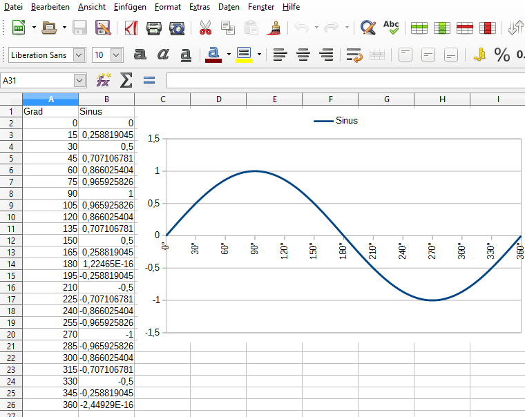
Task: Export directly as PDF icon
Action: [x=131, y=28]
